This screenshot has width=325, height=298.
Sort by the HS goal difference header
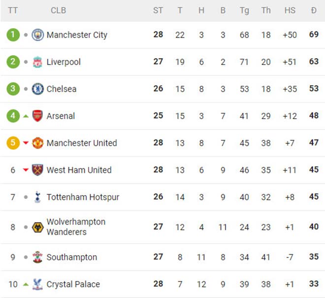(290, 10)
